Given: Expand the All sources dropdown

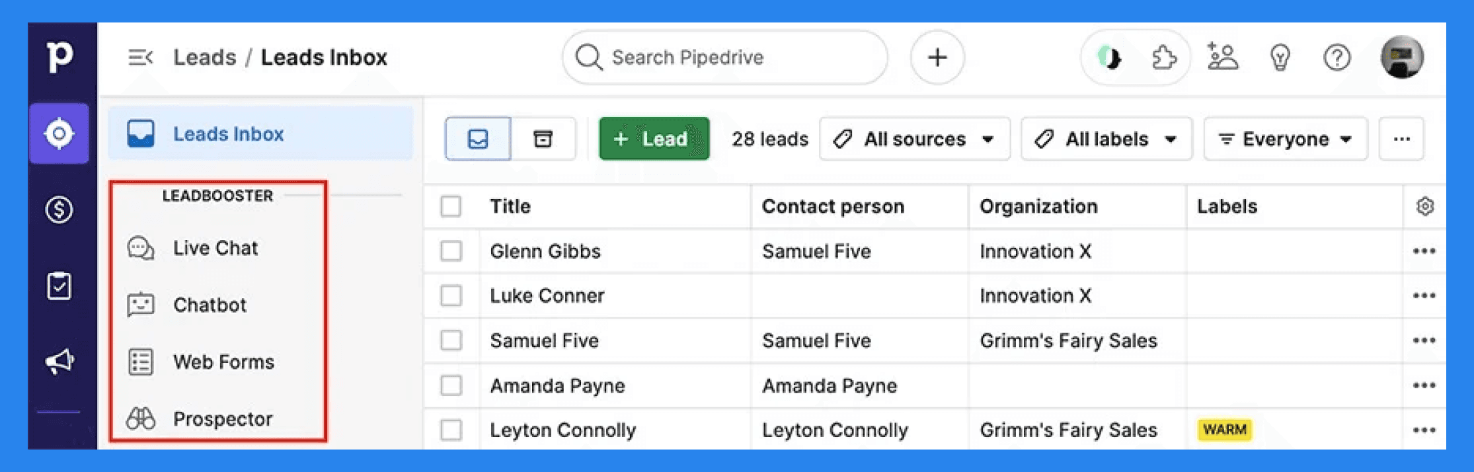Looking at the screenshot, I should click(x=915, y=139).
